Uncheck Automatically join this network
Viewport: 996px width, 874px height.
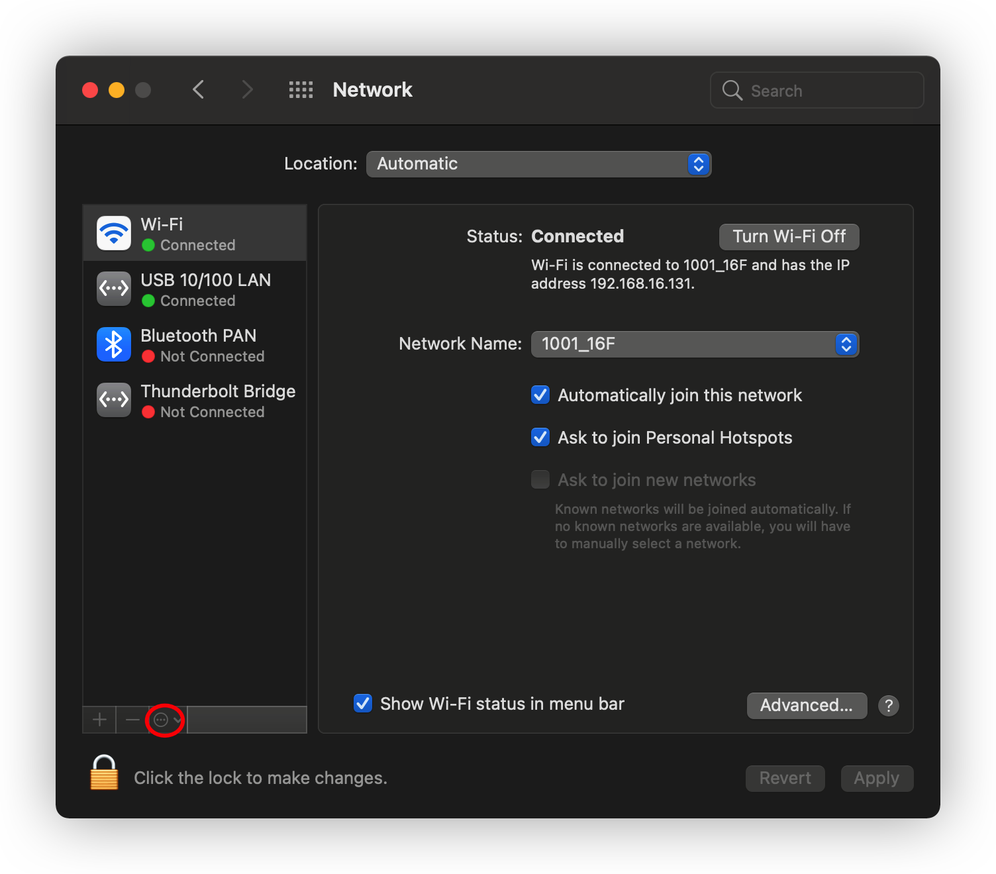[x=540, y=395]
